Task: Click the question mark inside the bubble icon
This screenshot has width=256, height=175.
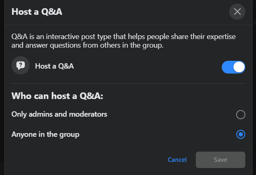Action: 20,65
